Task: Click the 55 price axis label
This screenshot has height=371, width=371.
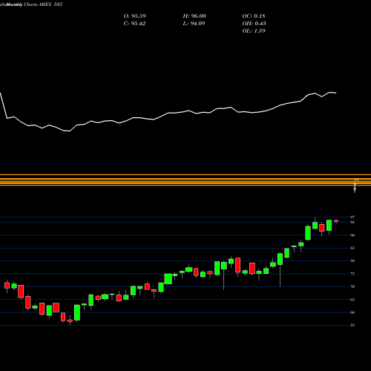Action: [x=352, y=325]
